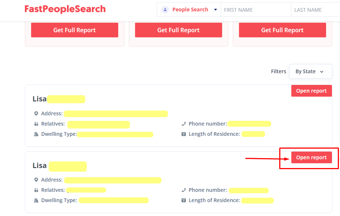Click the left Get Full Report button
This screenshot has width=340, height=216.
pos(75,30)
